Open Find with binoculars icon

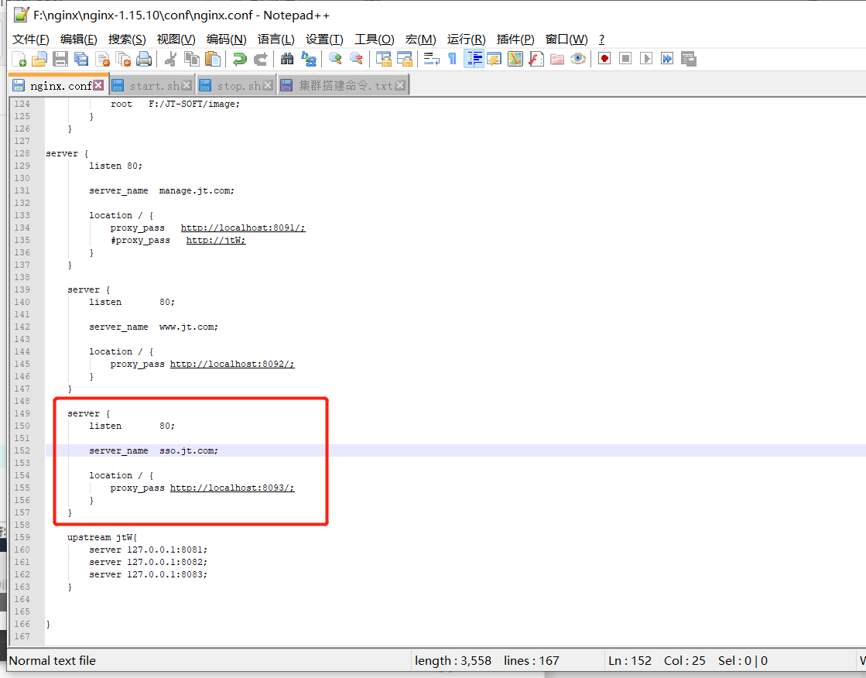coord(286,59)
